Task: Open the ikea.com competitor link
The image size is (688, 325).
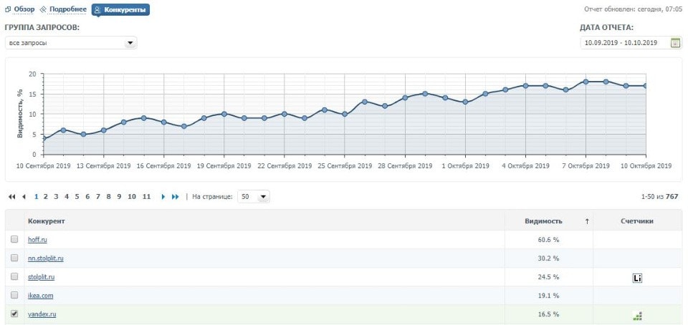Action: tap(40, 296)
